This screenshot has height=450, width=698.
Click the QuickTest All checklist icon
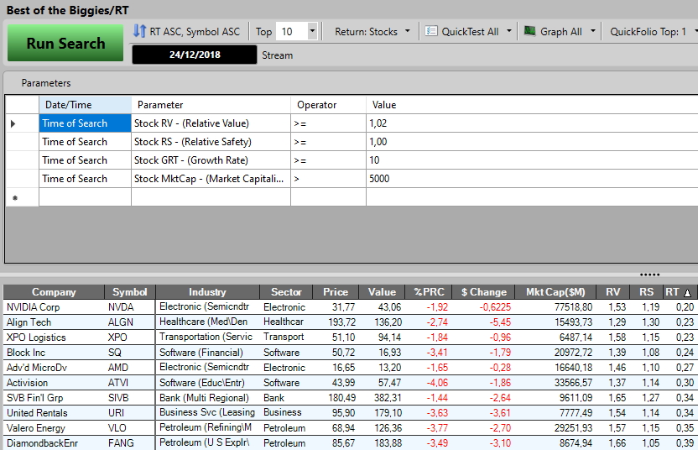(431, 31)
